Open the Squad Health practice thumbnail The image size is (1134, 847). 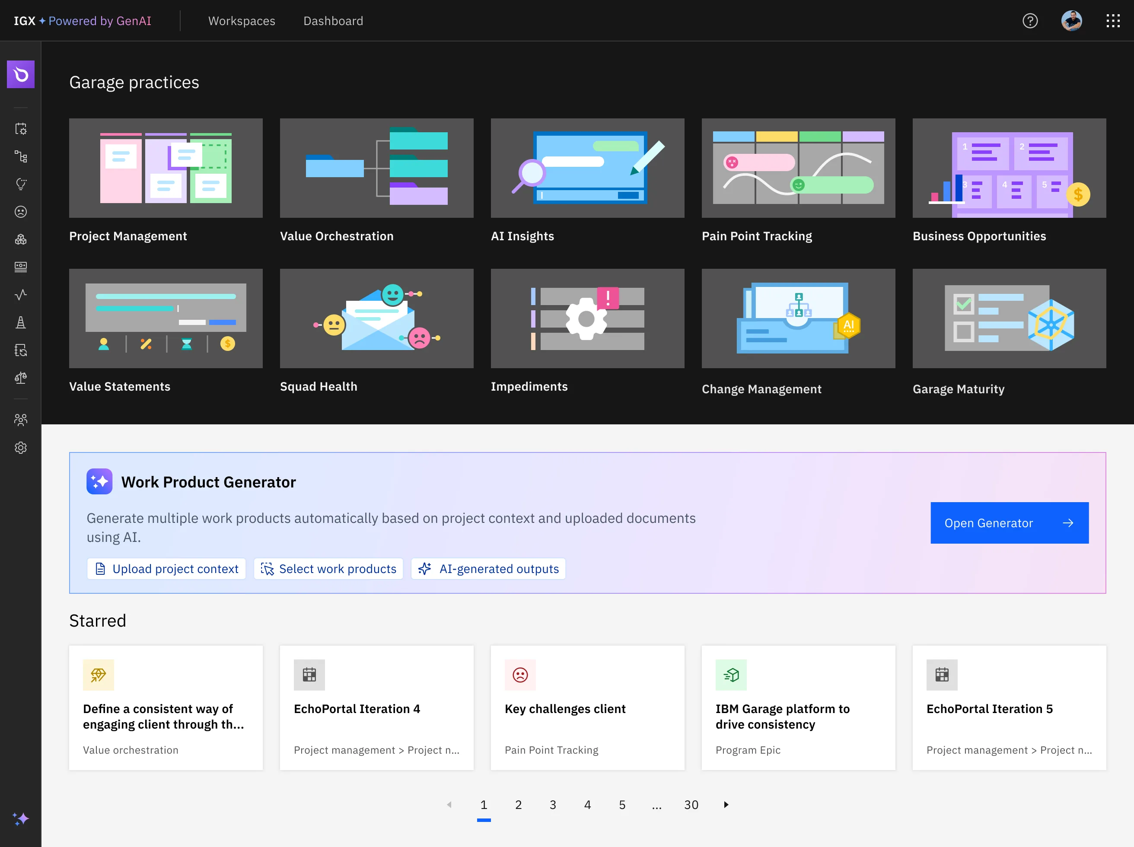pyautogui.click(x=377, y=318)
